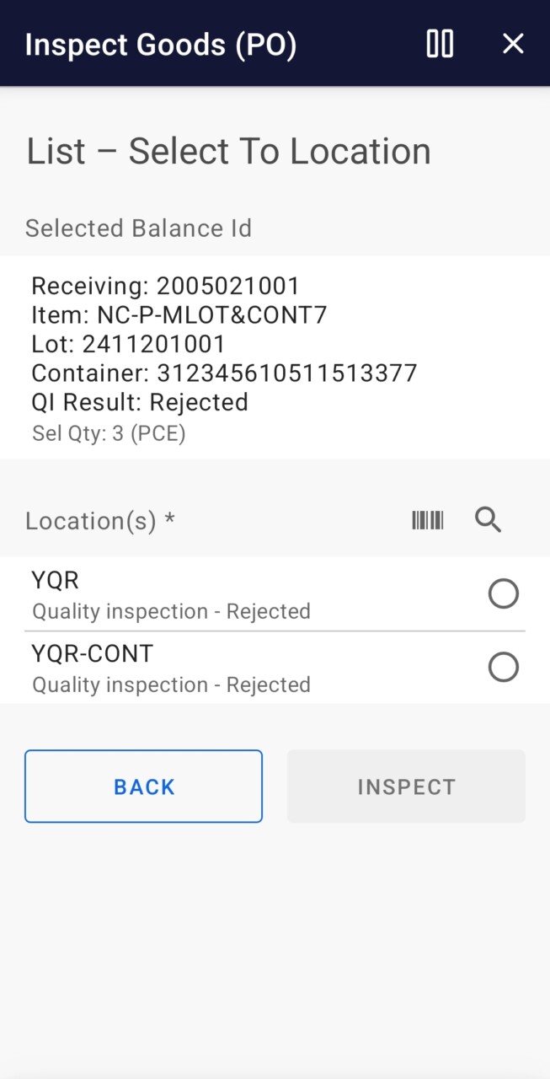Click the Selected Balance Id label
550x1079 pixels.
[x=138, y=228]
